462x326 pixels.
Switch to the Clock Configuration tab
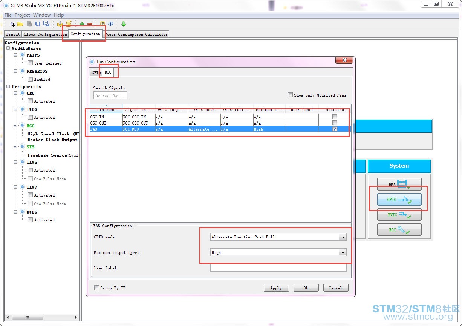click(x=45, y=34)
